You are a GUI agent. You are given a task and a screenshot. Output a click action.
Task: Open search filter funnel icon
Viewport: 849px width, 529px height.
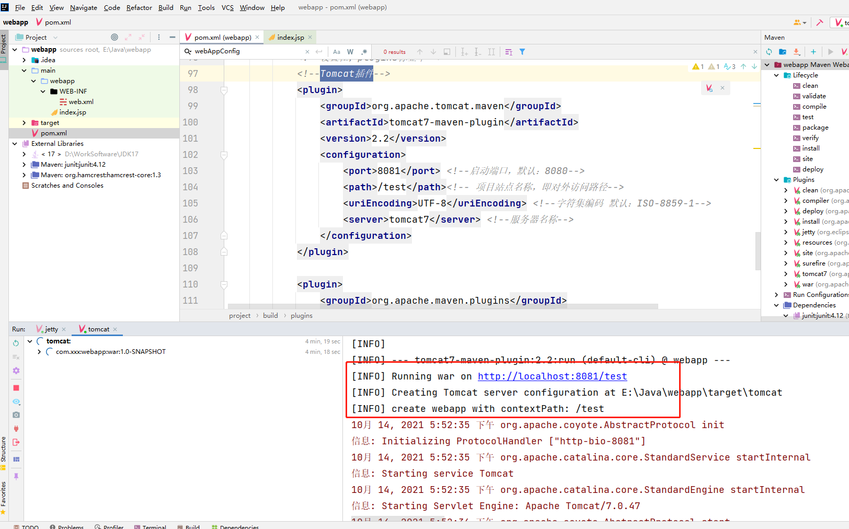522,52
